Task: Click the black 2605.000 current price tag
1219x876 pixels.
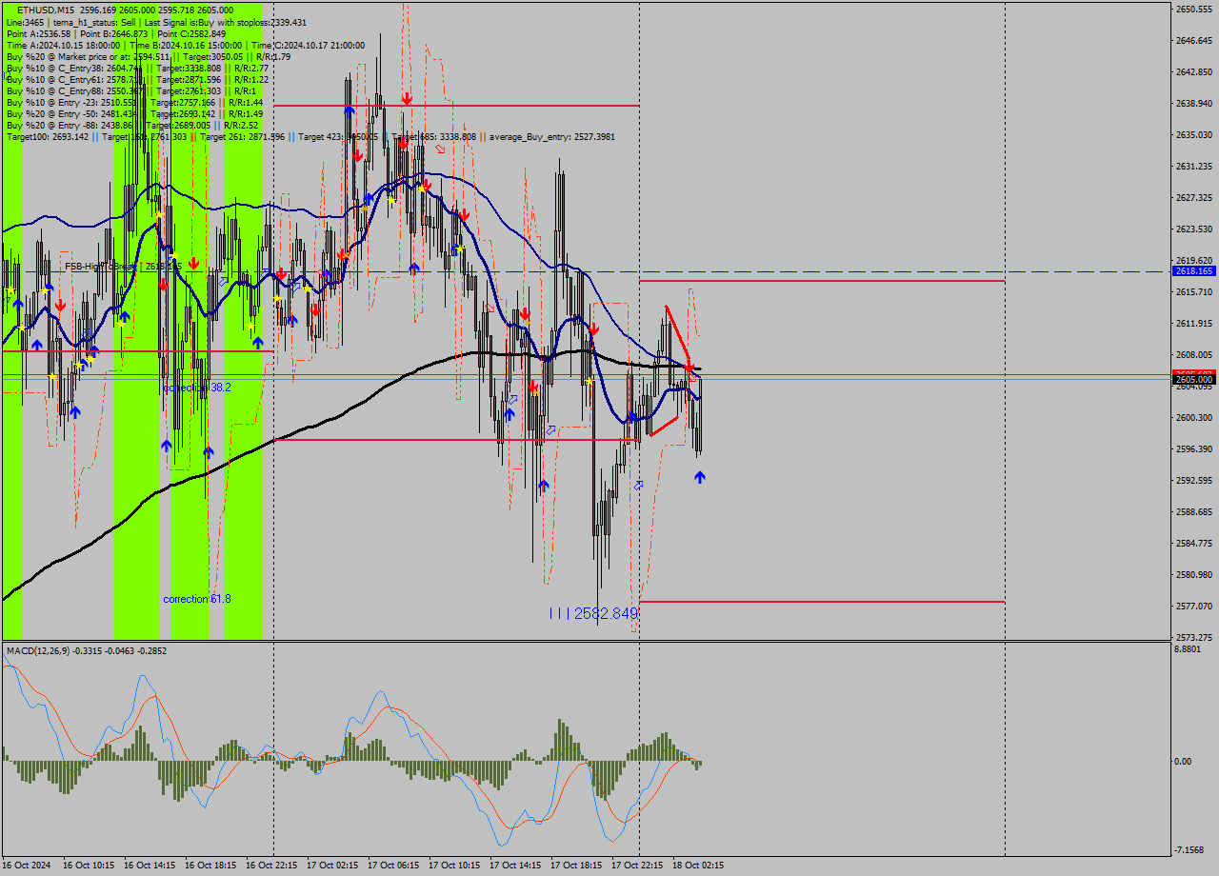Action: (x=1194, y=379)
